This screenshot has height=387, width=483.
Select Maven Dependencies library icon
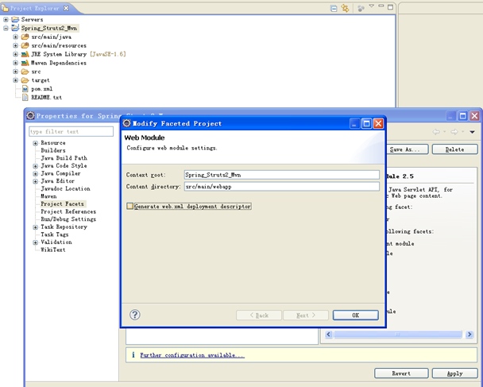coord(25,63)
